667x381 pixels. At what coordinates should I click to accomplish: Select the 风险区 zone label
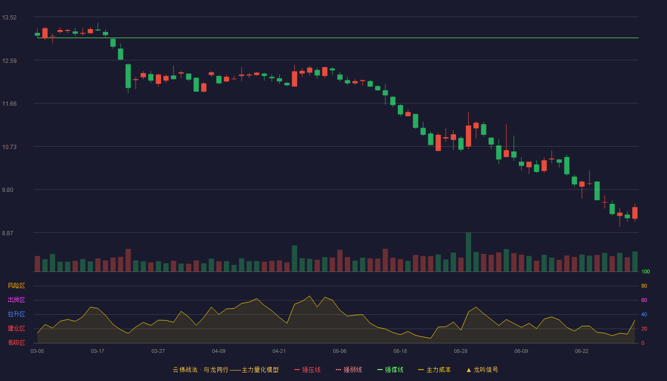[x=16, y=286]
